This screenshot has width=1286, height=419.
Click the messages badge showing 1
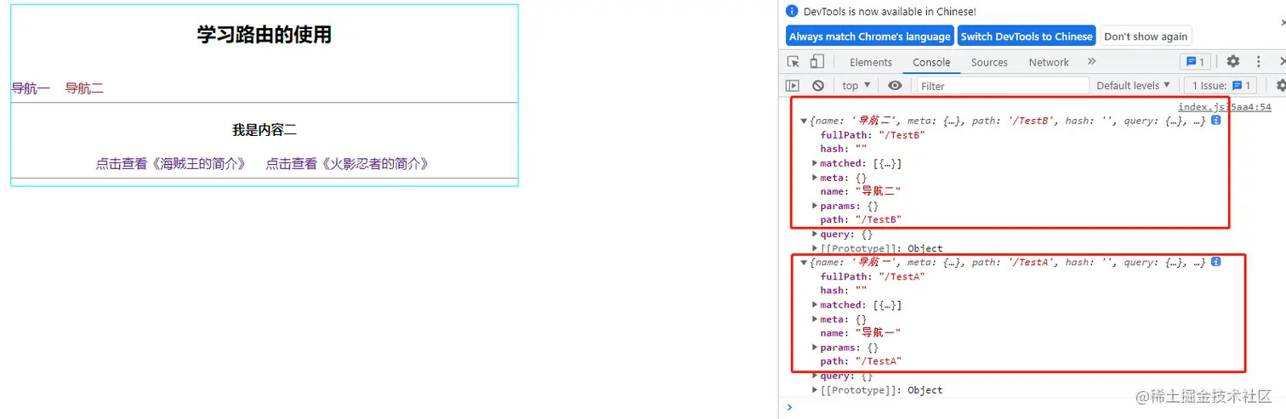pos(1194,62)
